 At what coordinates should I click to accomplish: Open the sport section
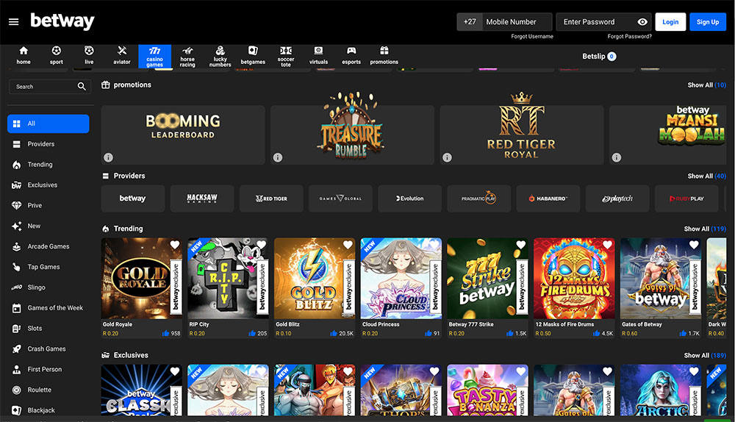[57, 55]
